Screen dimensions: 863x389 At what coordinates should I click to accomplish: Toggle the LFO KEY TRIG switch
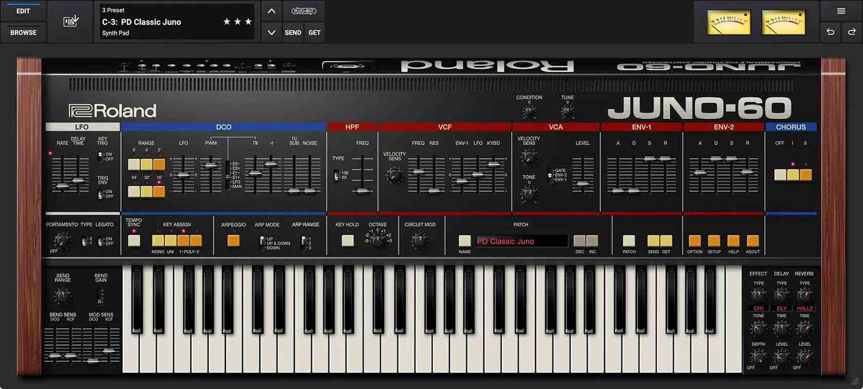click(x=101, y=156)
